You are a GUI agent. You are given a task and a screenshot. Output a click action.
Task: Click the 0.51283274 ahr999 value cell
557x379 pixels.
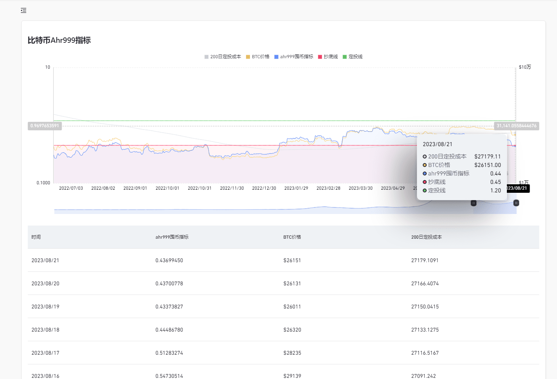tap(169, 353)
